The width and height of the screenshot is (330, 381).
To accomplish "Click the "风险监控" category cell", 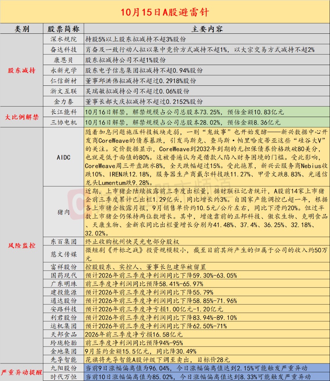I will coord(22,245).
